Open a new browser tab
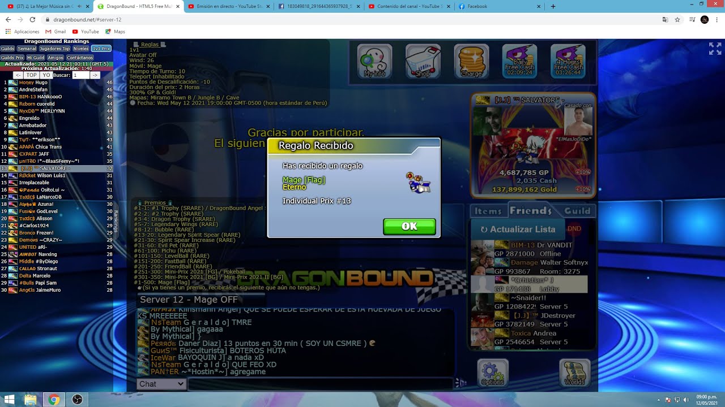The height and width of the screenshot is (407, 725). point(553,6)
